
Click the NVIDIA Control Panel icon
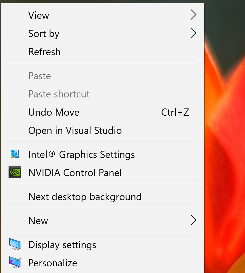(x=15, y=172)
